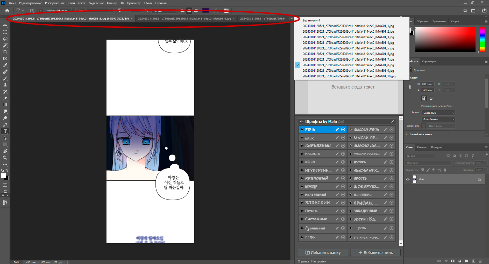Click the Добавить стиль button
489x264 pixels.
pyautogui.click(x=376, y=252)
